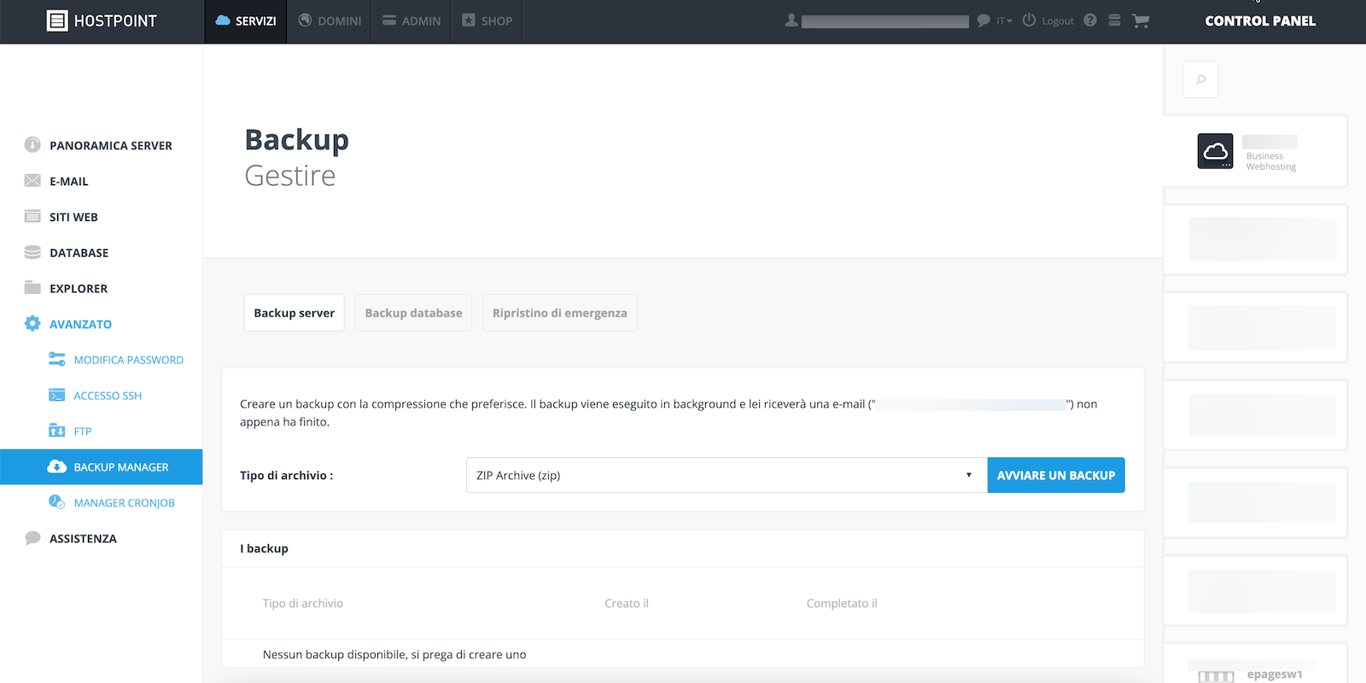Click the search magnifier icon
Screen dimensions: 1366x683
pos(1200,79)
